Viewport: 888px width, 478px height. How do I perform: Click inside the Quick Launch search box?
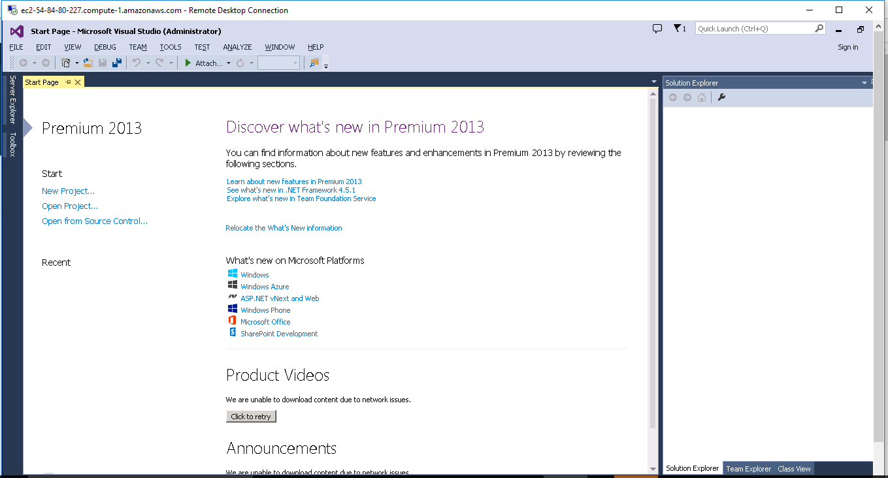755,29
